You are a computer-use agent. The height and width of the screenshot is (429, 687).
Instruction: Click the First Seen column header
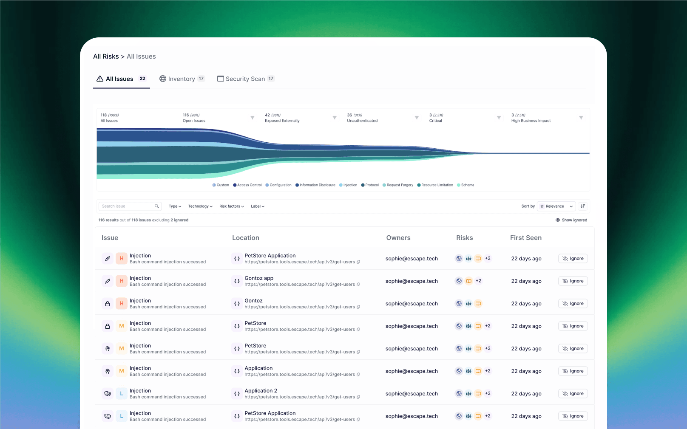tap(526, 238)
